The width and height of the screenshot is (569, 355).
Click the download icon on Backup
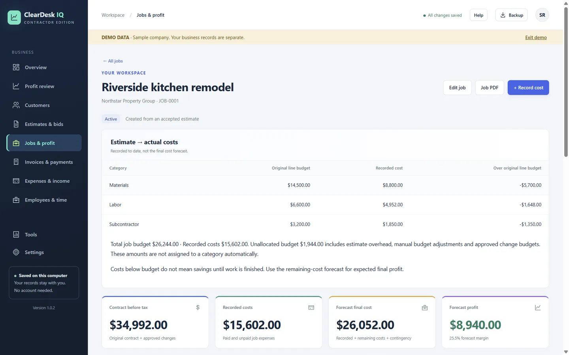[503, 15]
